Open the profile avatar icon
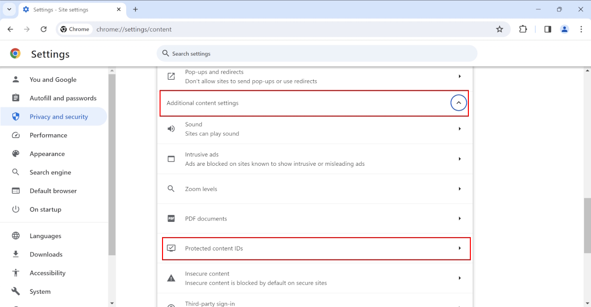The height and width of the screenshot is (307, 591). (x=564, y=29)
